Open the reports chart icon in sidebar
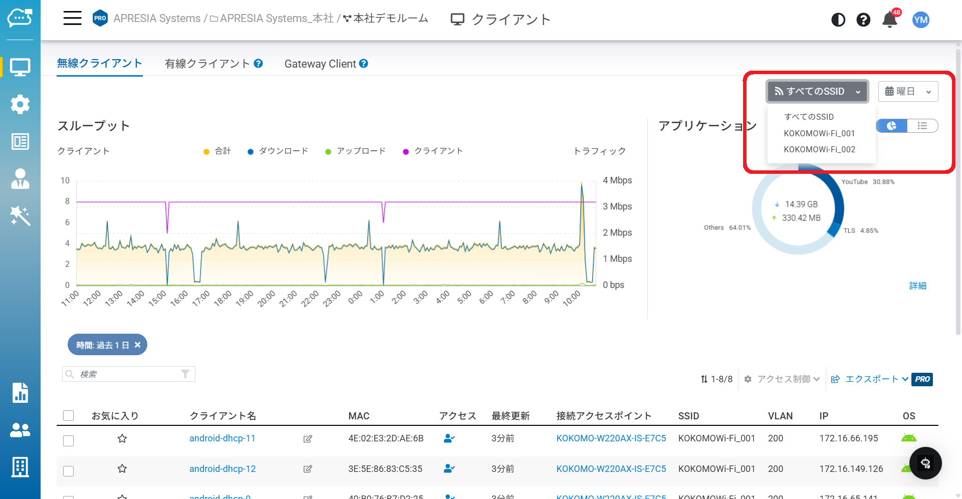 tap(20, 393)
